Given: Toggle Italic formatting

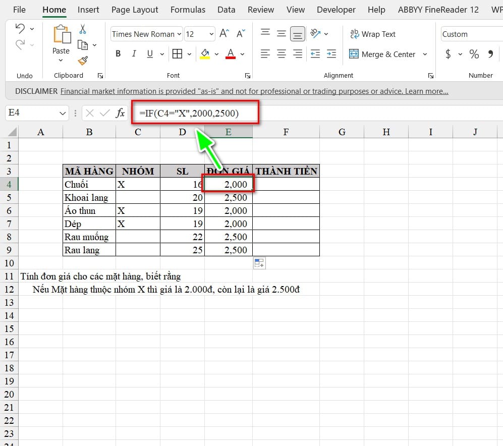Looking at the screenshot, I should pos(134,54).
